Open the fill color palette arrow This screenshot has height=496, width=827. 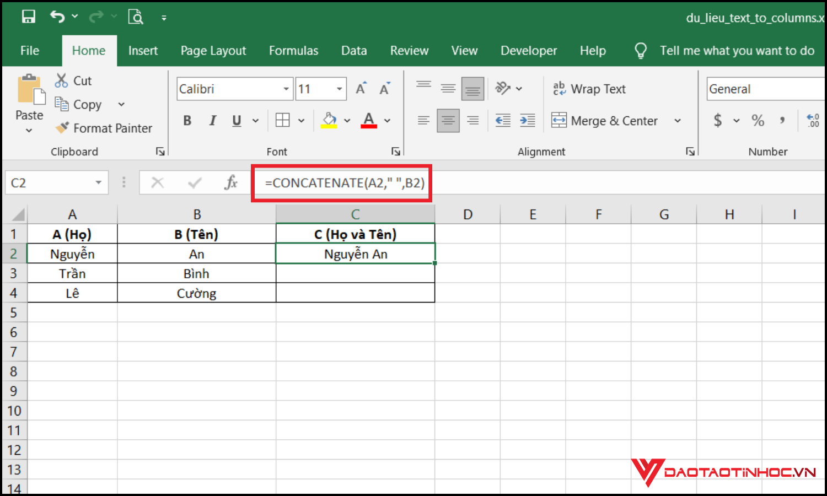(347, 120)
